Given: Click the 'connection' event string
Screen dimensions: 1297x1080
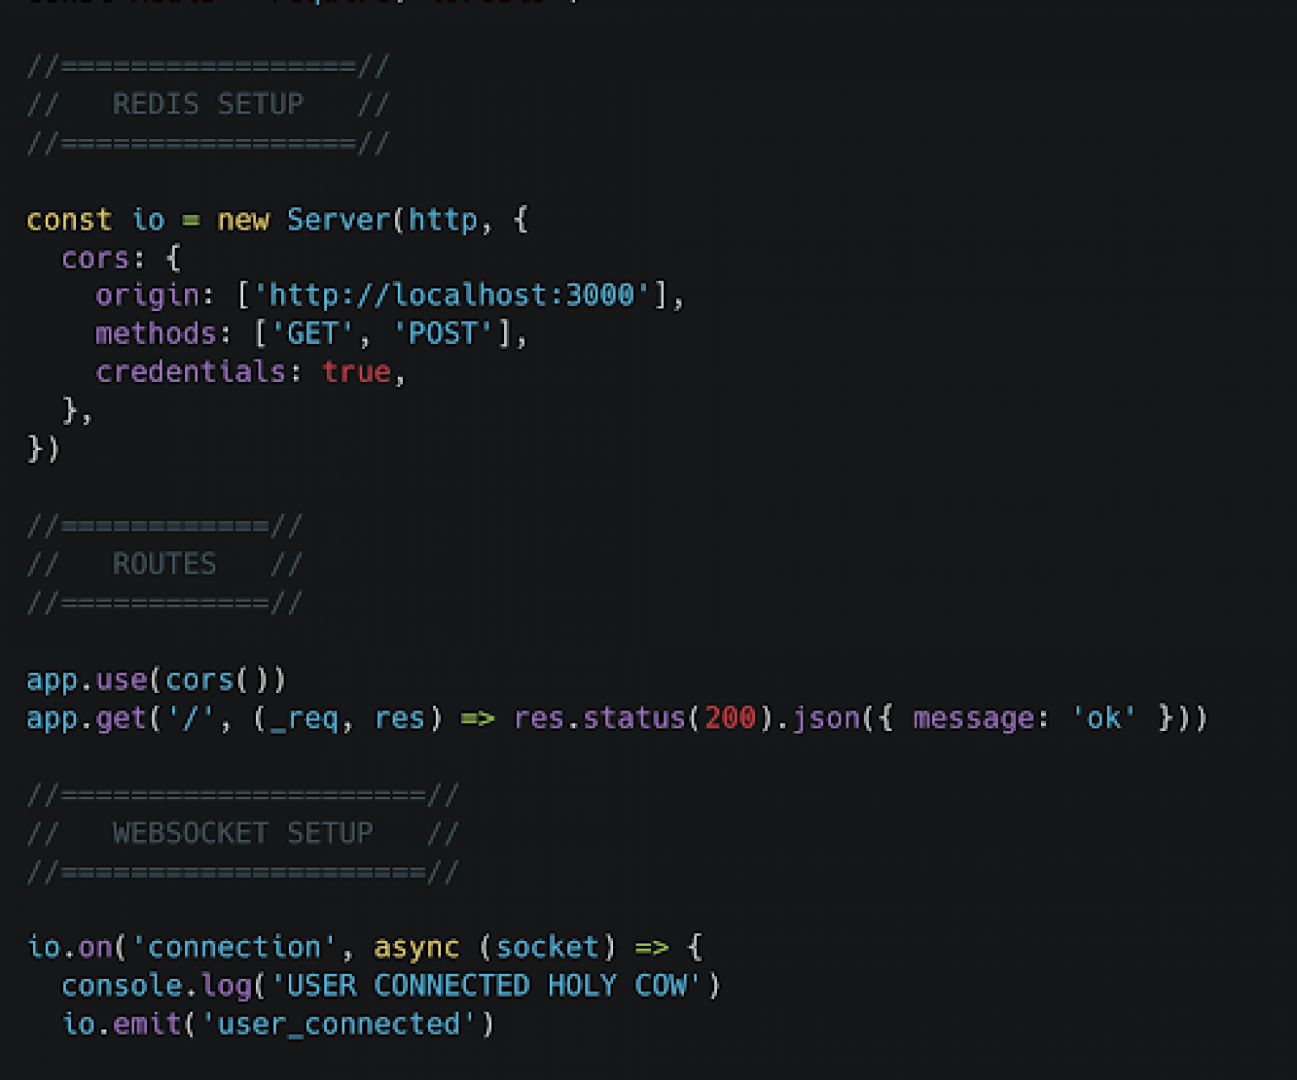Looking at the screenshot, I should coord(233,947).
